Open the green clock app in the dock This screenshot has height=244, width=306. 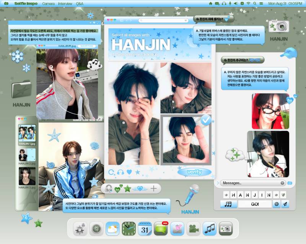(129, 229)
